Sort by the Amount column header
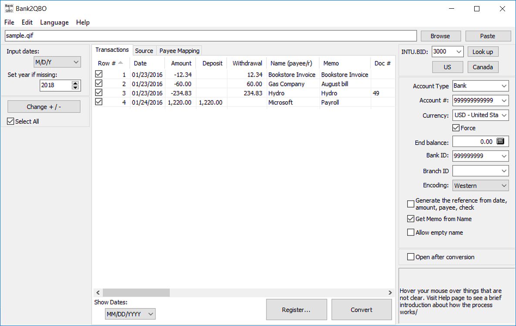Viewport: 516px width, 326px height. point(180,63)
